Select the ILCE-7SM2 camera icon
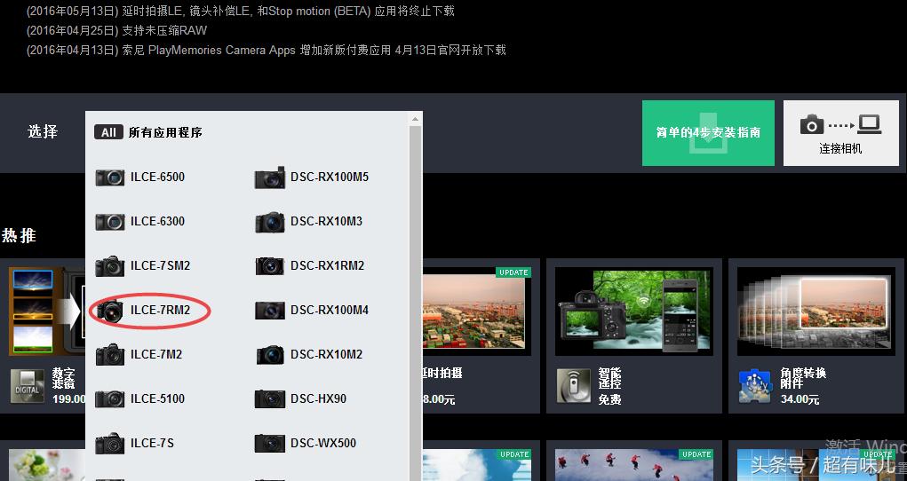Image resolution: width=907 pixels, height=481 pixels. [110, 266]
